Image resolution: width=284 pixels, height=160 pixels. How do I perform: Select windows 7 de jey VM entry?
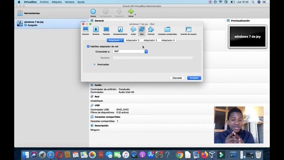(x=51, y=24)
